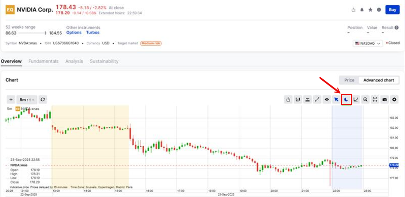Image resolution: width=405 pixels, height=197 pixels.
Task: Open chart type candlestick icon
Action: [x=298, y=100]
